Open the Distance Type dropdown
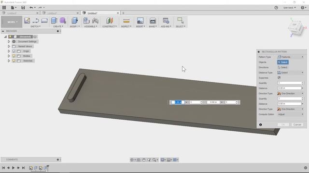Screen dimensions: 309x173 (x=291, y=73)
